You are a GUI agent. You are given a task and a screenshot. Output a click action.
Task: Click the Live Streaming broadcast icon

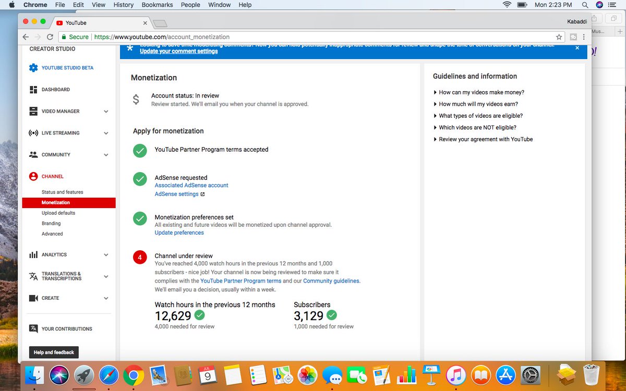click(x=33, y=133)
